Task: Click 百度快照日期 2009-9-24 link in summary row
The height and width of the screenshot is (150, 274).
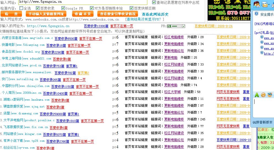Action: [214, 26]
